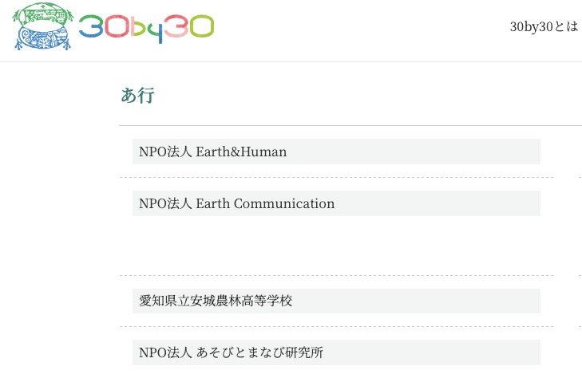The image size is (582, 374).
Task: Select the あ行 section heading
Action: click(137, 96)
